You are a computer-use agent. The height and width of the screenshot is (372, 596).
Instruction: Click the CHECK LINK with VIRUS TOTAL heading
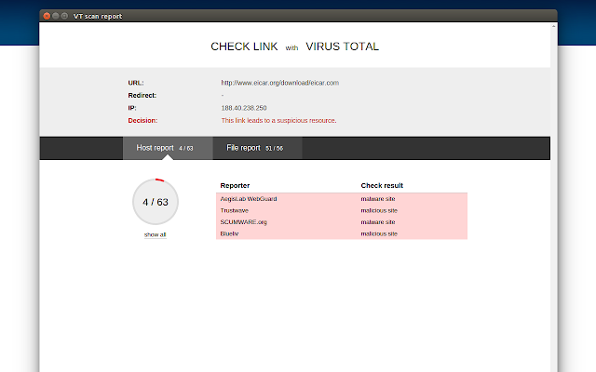click(294, 46)
